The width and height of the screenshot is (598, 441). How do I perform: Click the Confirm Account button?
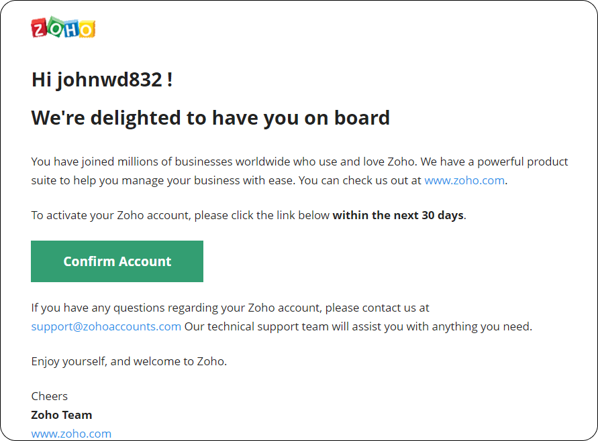[x=117, y=261]
